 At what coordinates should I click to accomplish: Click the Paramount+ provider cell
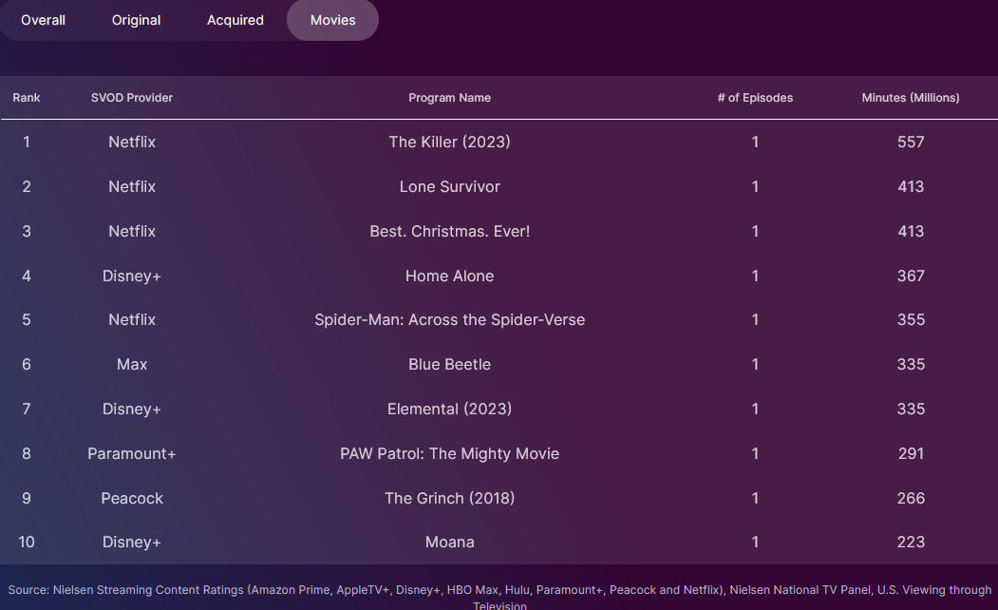132,453
